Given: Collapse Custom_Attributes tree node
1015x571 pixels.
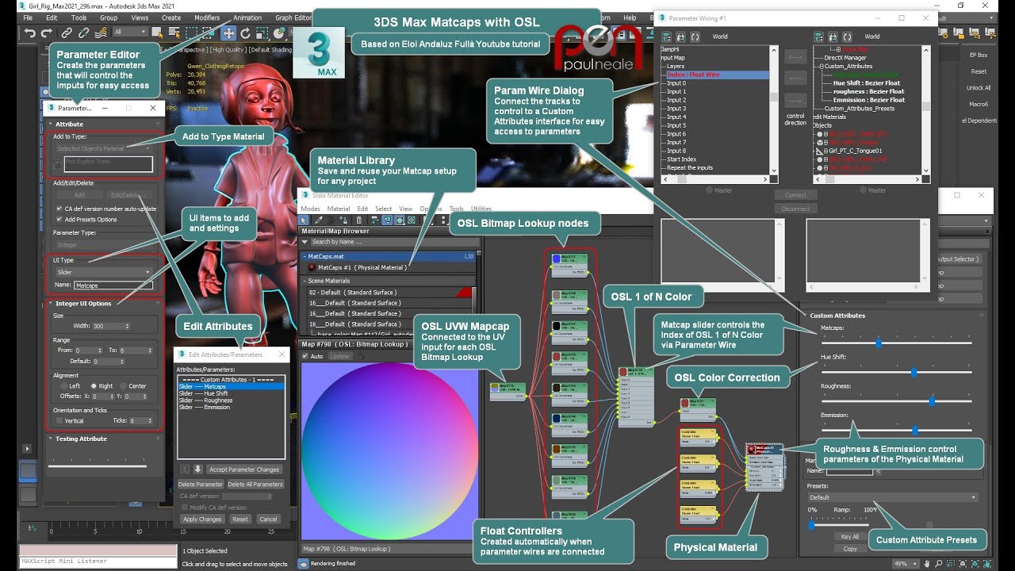Looking at the screenshot, I should coord(822,66).
